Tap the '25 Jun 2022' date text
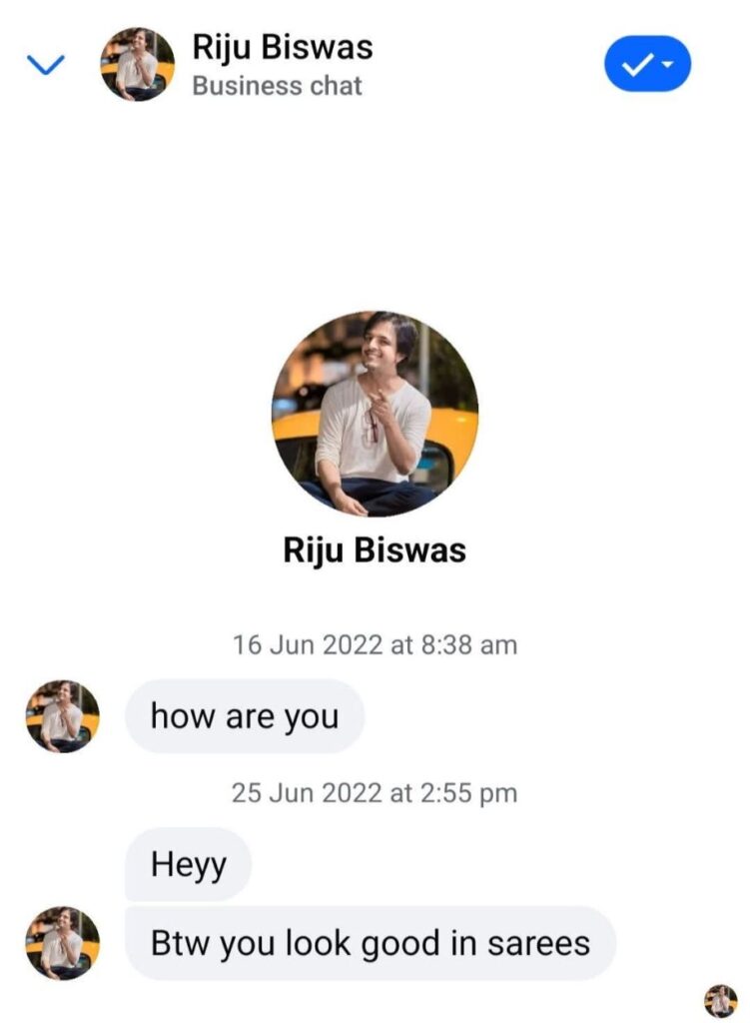The width and height of the screenshot is (750, 1023). [307, 793]
